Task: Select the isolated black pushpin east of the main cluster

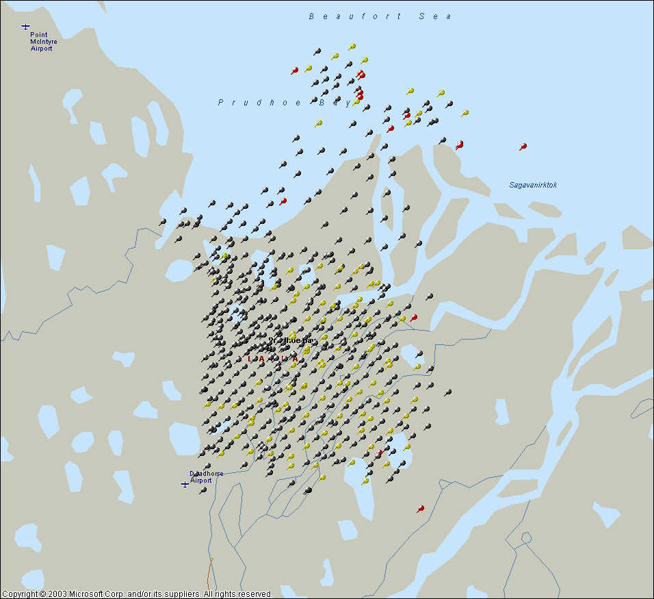Action: click(448, 392)
